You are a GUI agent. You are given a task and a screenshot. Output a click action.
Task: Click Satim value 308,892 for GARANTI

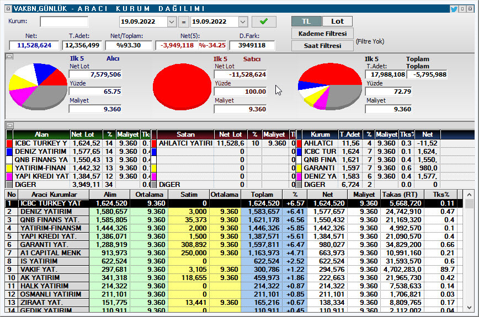(194, 245)
